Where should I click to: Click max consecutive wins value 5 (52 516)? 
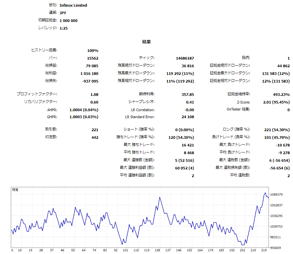184,160
